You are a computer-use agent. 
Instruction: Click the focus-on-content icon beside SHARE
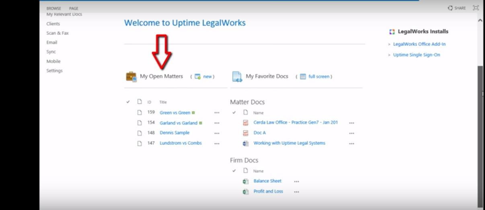pos(476,8)
